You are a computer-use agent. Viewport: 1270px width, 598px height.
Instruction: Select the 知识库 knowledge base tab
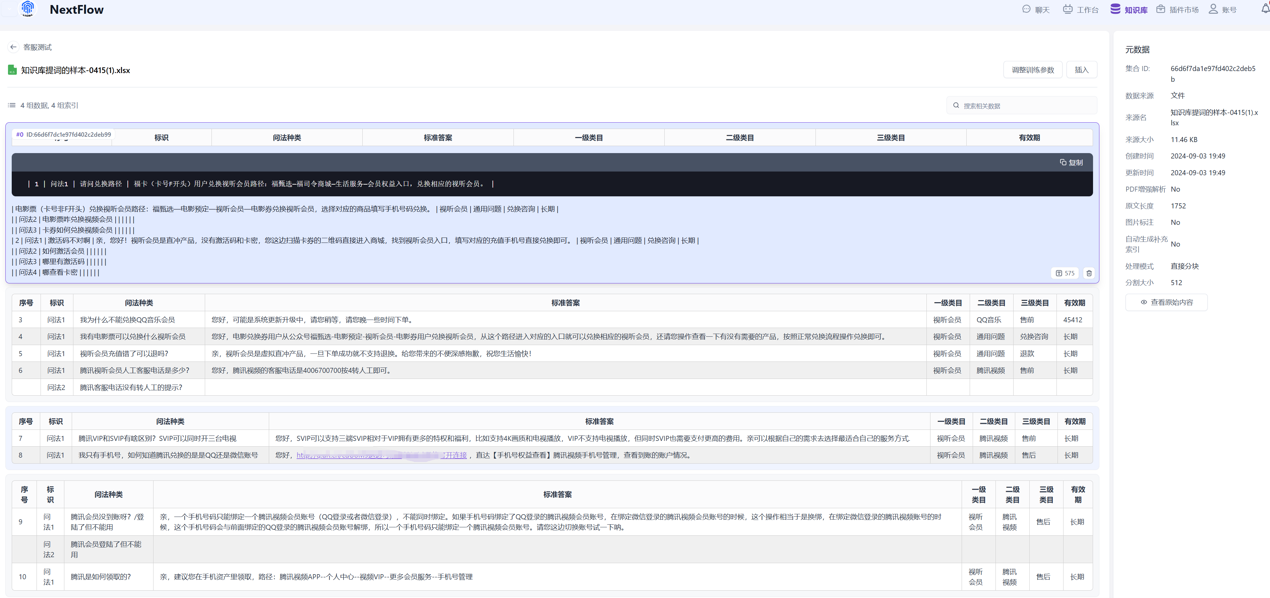(x=1129, y=10)
